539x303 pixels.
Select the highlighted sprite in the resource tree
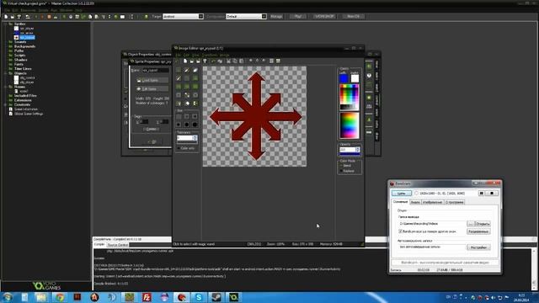pos(27,37)
